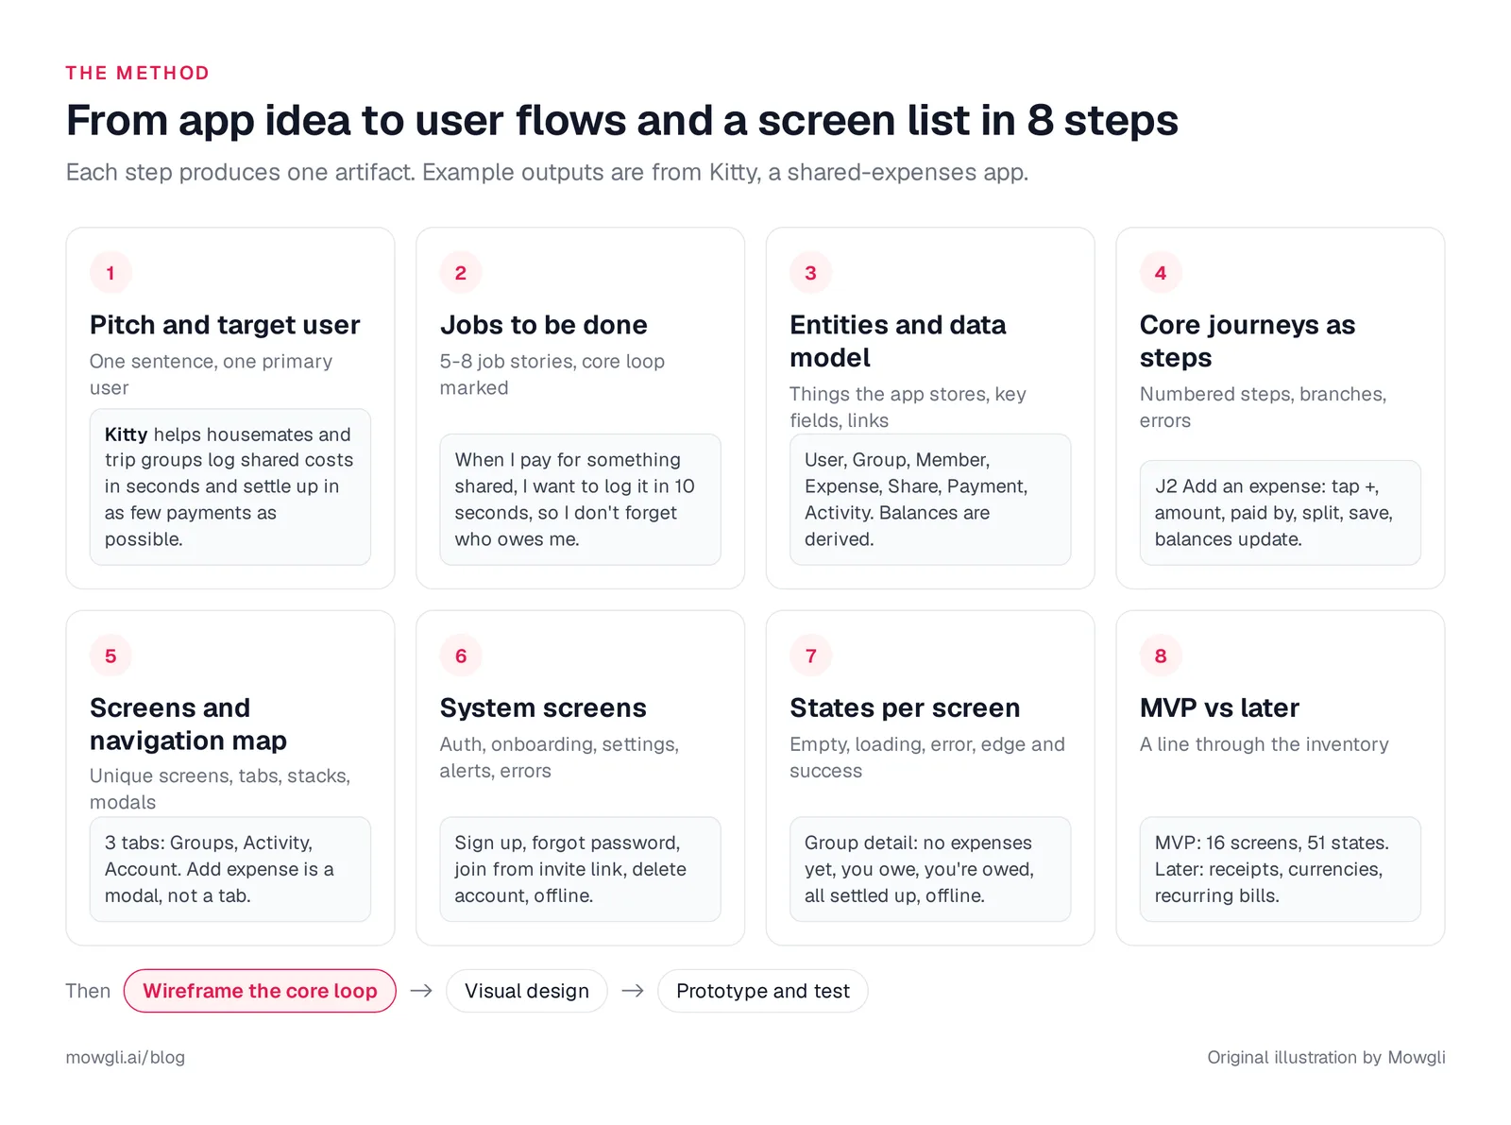Click the THE METHOD label
This screenshot has height=1125, width=1511.
point(138,73)
